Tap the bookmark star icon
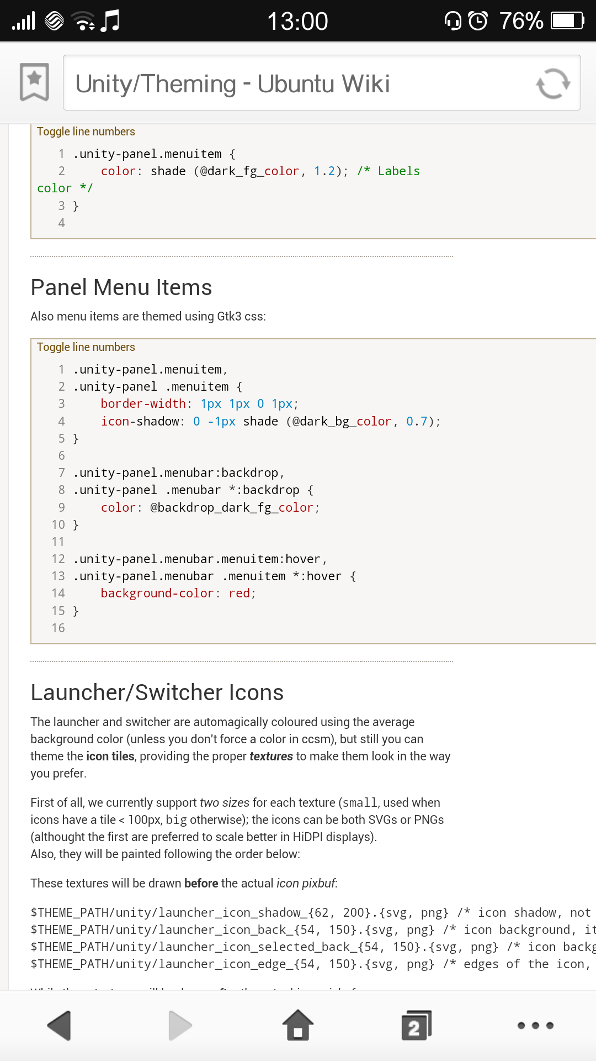The image size is (596, 1061). tap(34, 82)
